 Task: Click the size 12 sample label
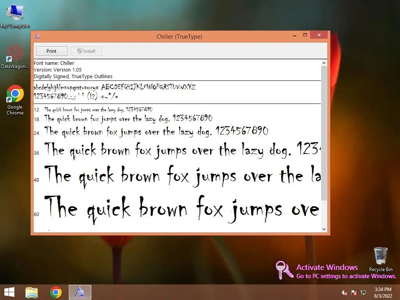(x=36, y=110)
